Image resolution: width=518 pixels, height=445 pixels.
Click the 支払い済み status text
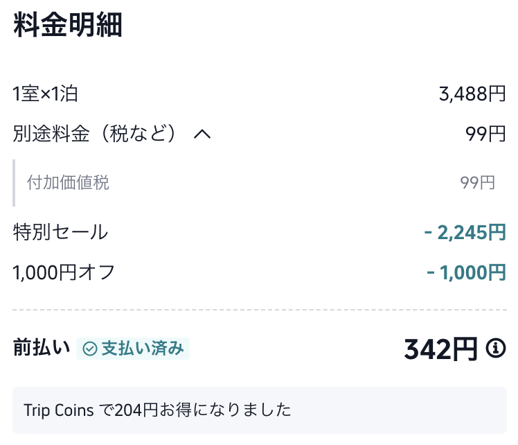coord(143,349)
